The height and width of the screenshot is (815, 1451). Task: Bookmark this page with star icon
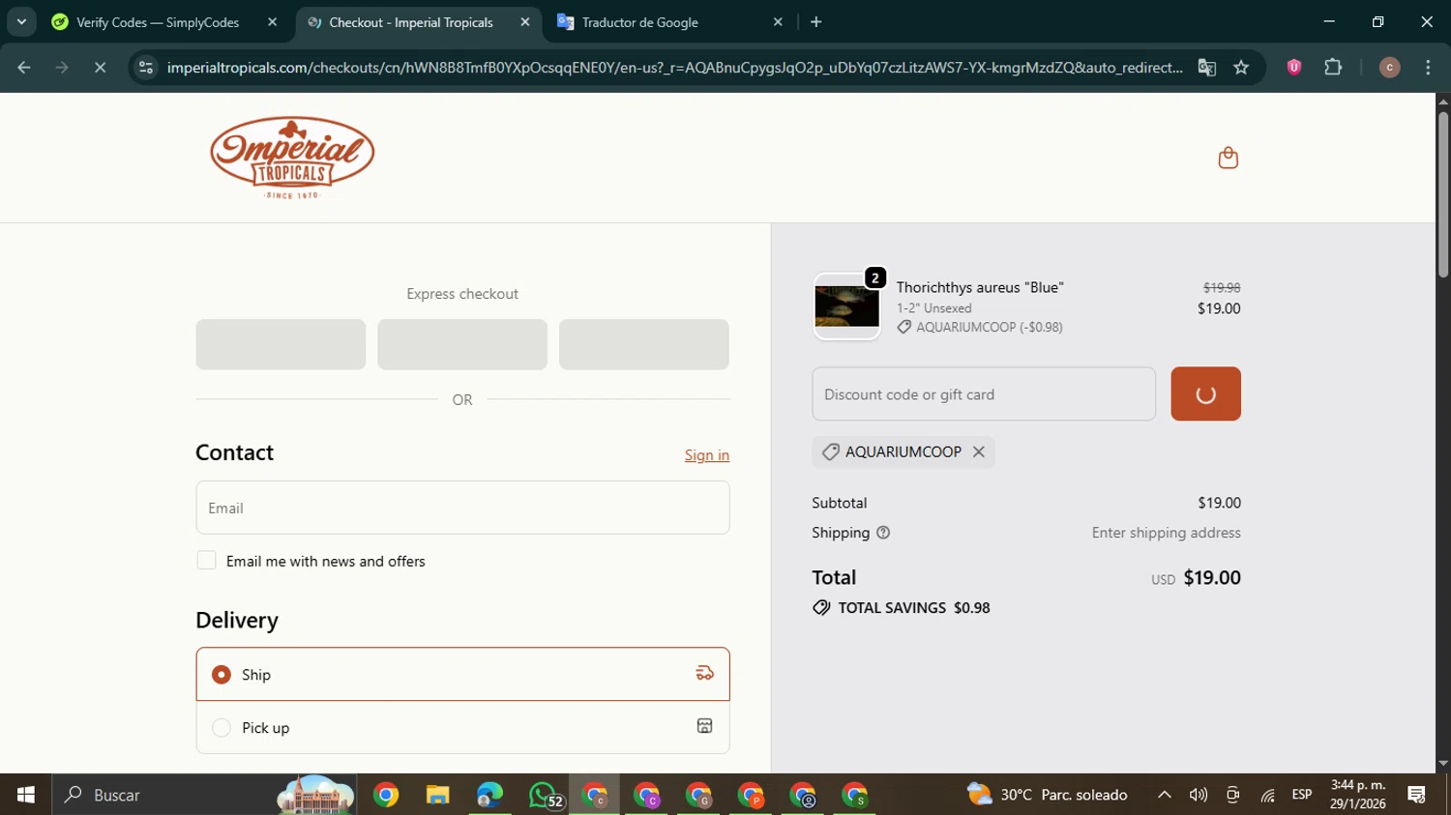coord(1241,68)
